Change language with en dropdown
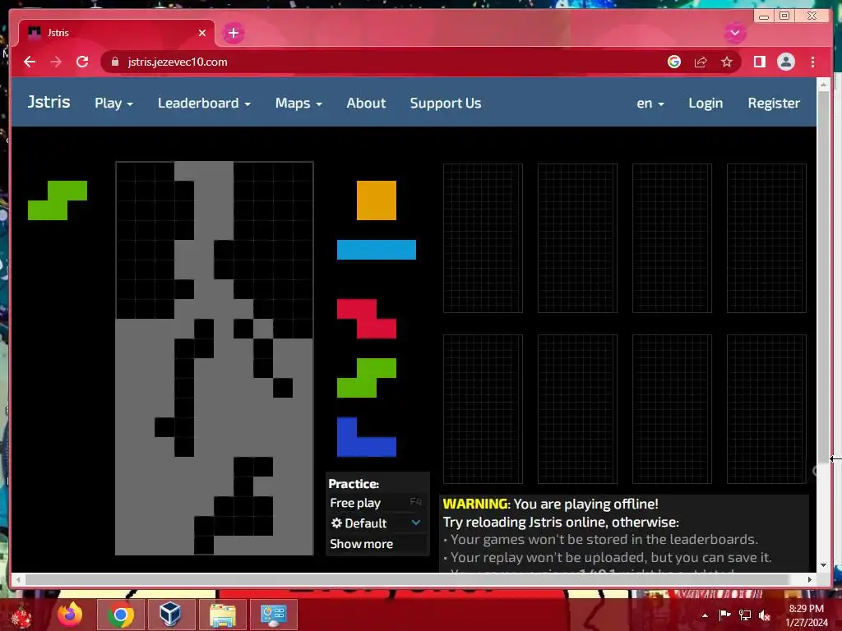This screenshot has width=842, height=631. (x=650, y=103)
